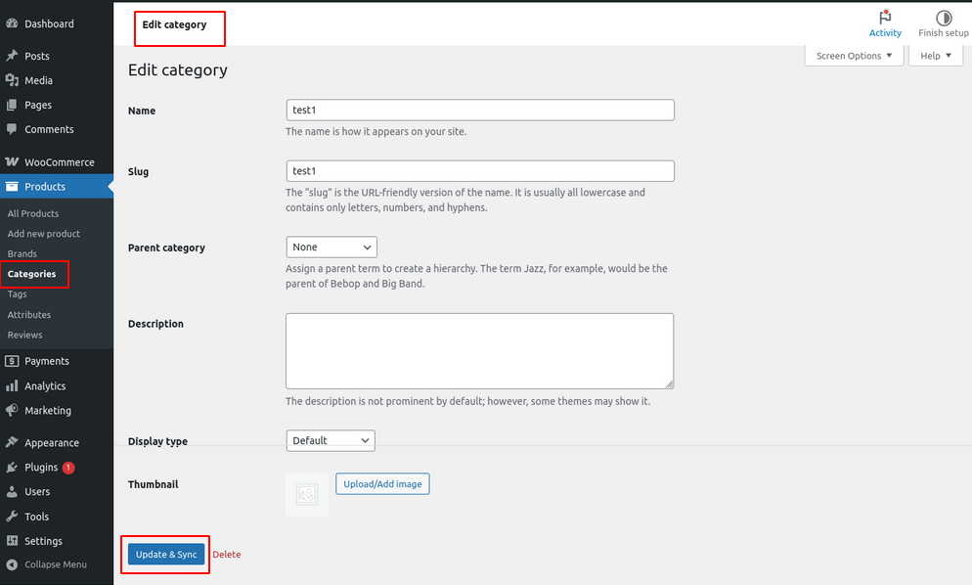The image size is (972, 585).
Task: Go to the Categories submenu item
Action: [x=32, y=274]
